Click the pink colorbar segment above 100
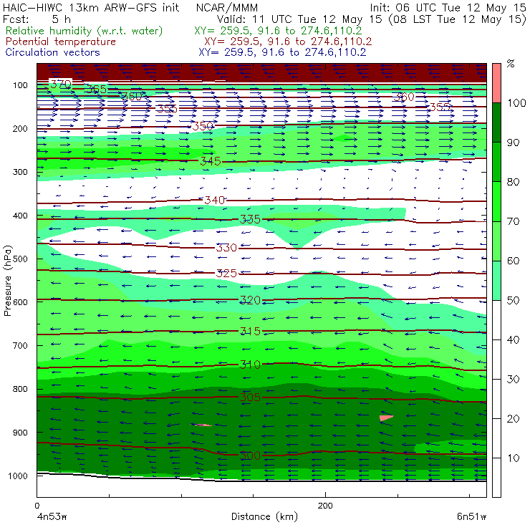 [x=496, y=83]
